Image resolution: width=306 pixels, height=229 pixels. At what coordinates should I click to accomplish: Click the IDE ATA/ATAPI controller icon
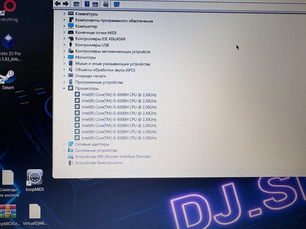71,38
